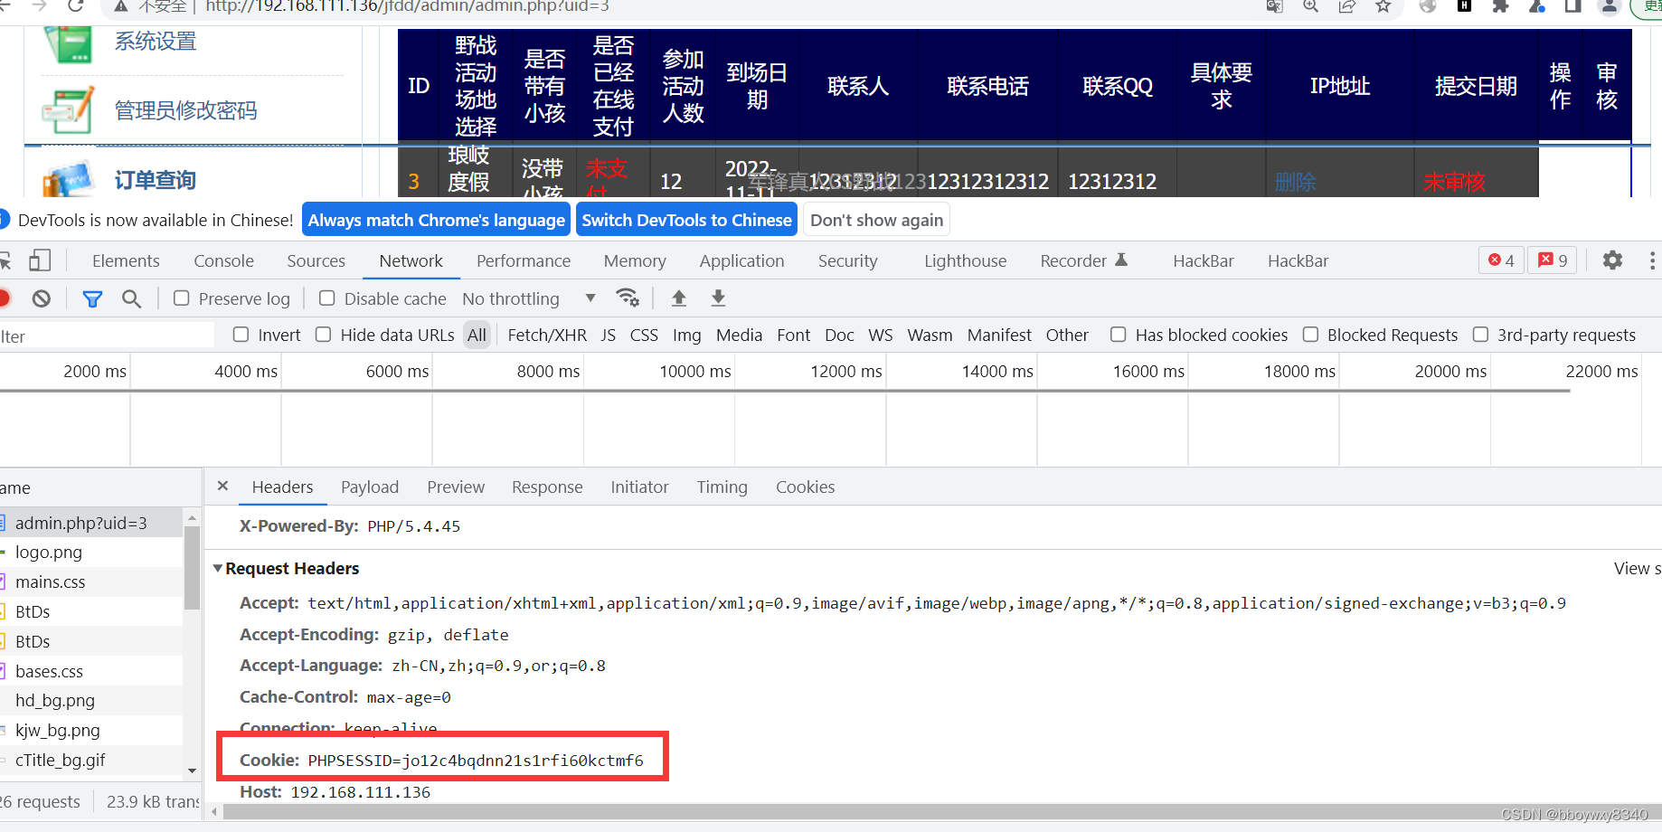Open the Timing tab
Screen dimensions: 1662x832
722,487
